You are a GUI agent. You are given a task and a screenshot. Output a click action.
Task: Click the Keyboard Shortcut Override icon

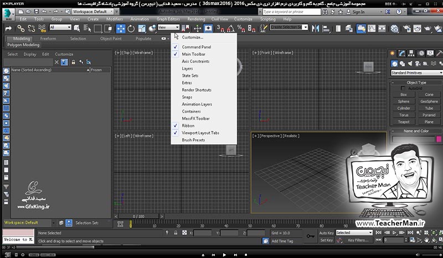(208, 29)
